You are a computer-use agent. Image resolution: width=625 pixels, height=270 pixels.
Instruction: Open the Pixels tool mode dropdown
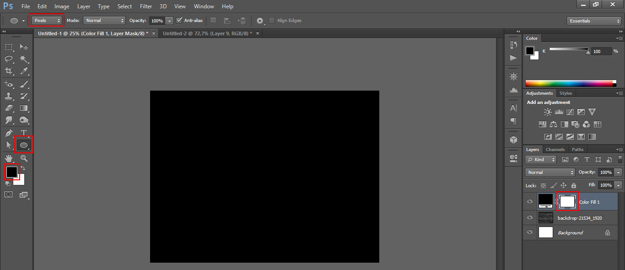[47, 21]
